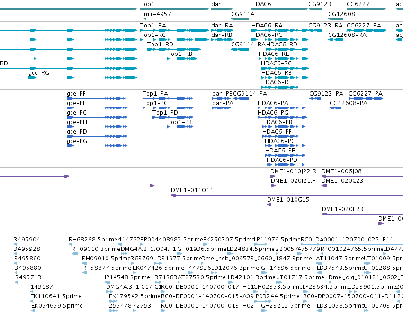This screenshot has width=403, height=313.
Task: Select transcript Top1-RA
Action: [x=175, y=30]
